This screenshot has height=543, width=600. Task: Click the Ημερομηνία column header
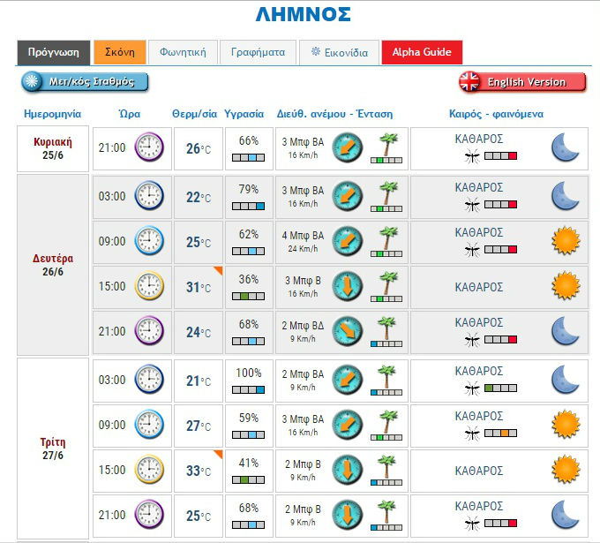[x=52, y=114]
